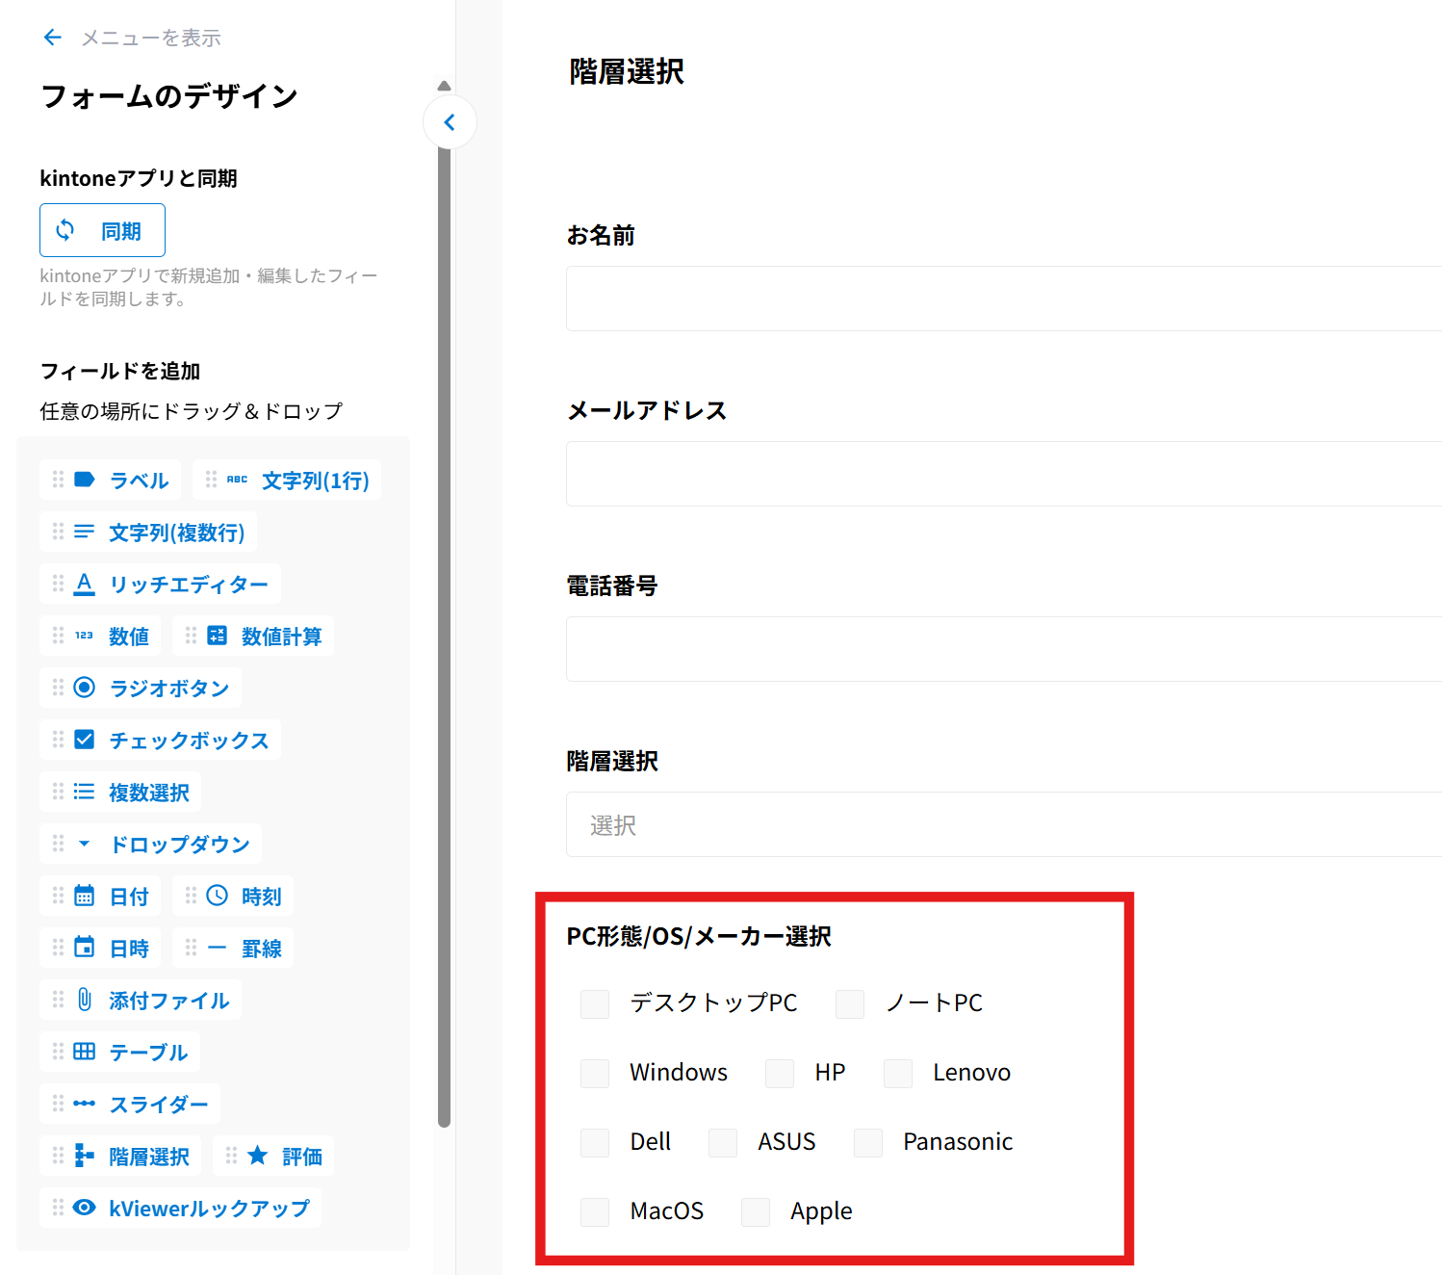Click the kViewerルックアップ label text
This screenshot has height=1275, width=1442.
(x=209, y=1208)
